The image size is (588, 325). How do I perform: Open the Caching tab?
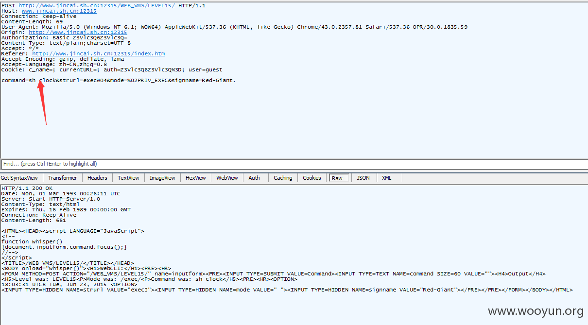coord(283,178)
